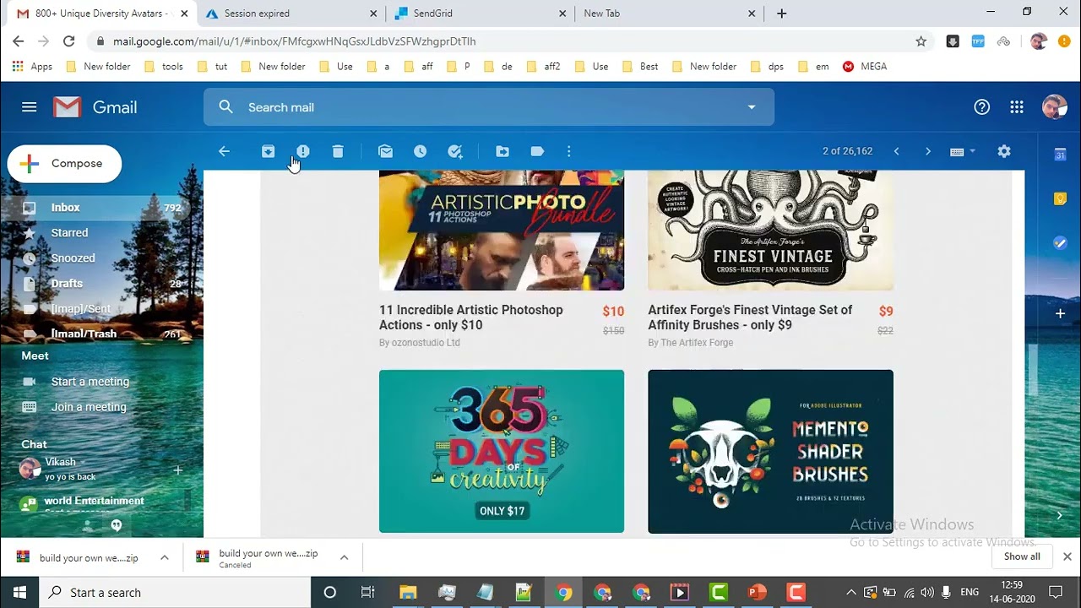Open the Move to folder icon
Viewport: 1081px width, 608px height.
point(502,151)
